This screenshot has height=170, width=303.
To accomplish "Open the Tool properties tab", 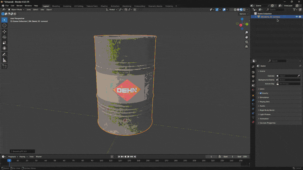I will (x=253, y=66).
